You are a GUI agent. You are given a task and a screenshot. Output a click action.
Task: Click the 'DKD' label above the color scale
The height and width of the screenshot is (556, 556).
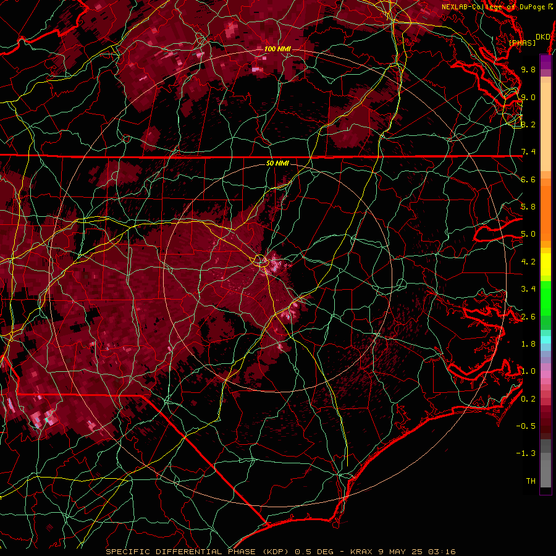pyautogui.click(x=542, y=37)
